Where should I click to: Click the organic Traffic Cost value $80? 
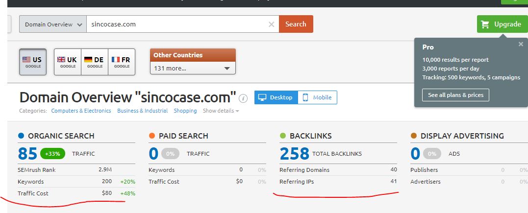107,193
